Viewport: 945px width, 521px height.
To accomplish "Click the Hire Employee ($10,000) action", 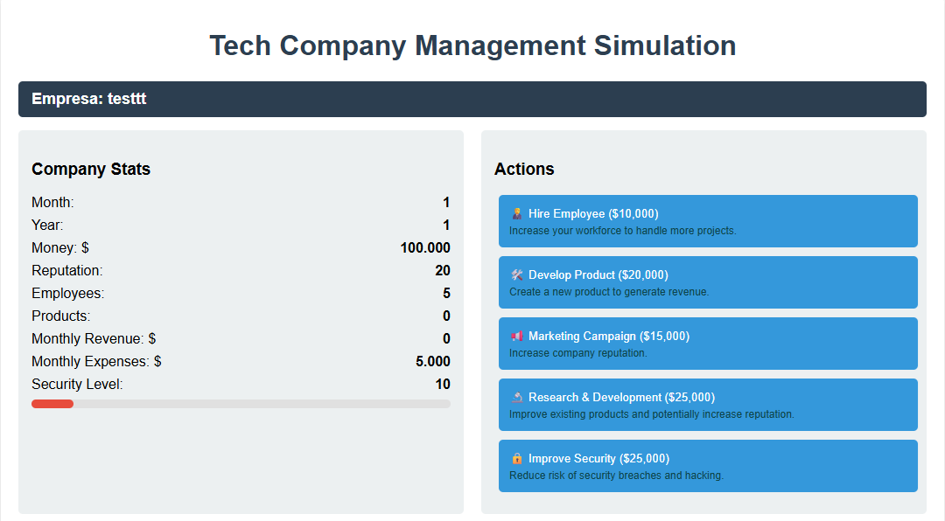I will click(708, 220).
